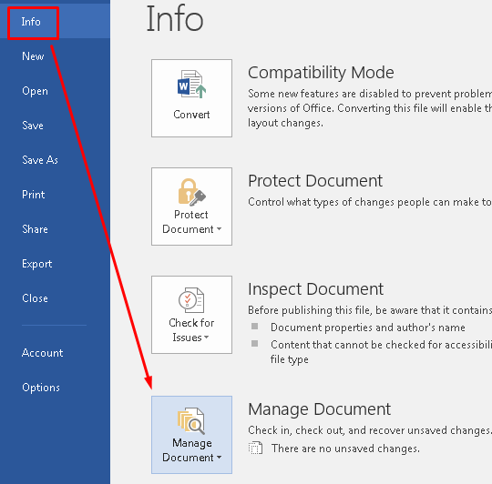This screenshot has width=492, height=484.
Task: Select the Info menu item
Action: (x=31, y=22)
